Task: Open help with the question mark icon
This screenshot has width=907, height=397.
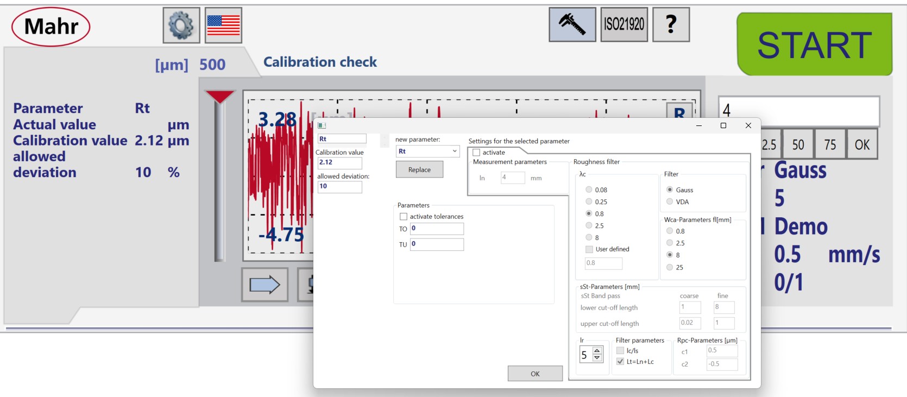Action: coord(671,24)
